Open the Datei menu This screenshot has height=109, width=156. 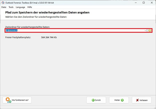(4, 7)
